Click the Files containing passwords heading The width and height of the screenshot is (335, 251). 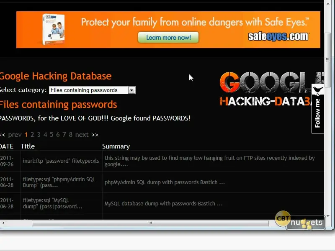[58, 105]
